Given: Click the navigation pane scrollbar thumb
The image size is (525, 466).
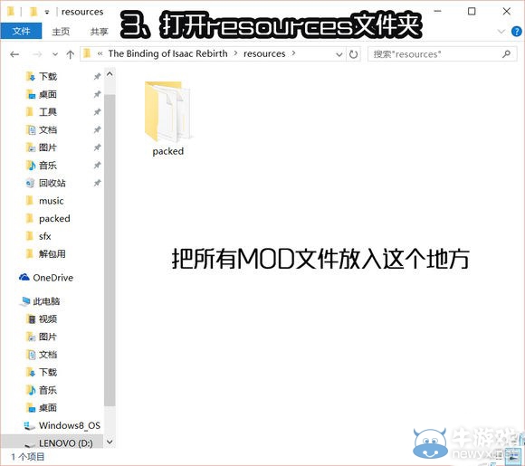Looking at the screenshot, I should pyautogui.click(x=110, y=251).
